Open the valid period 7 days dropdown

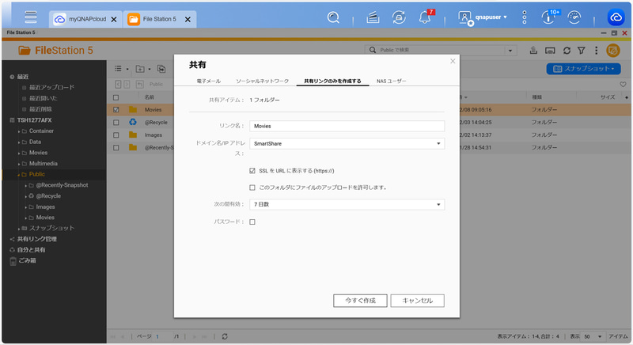coord(347,205)
